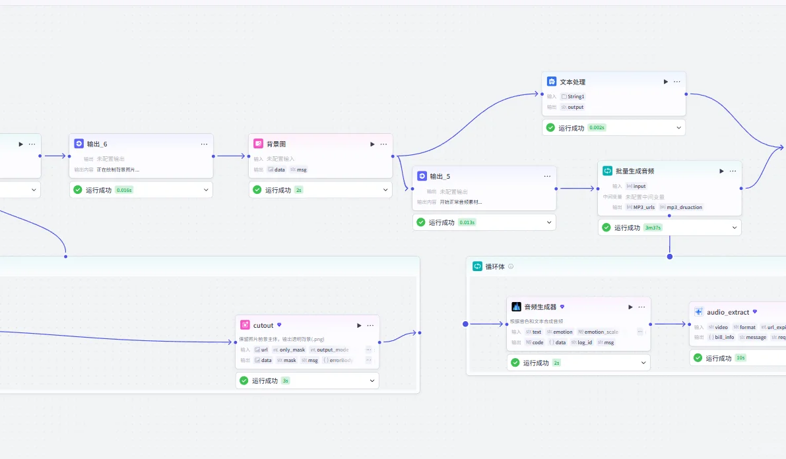Click the mp3_druaction output parameter
This screenshot has height=459, width=786.
[x=680, y=207]
